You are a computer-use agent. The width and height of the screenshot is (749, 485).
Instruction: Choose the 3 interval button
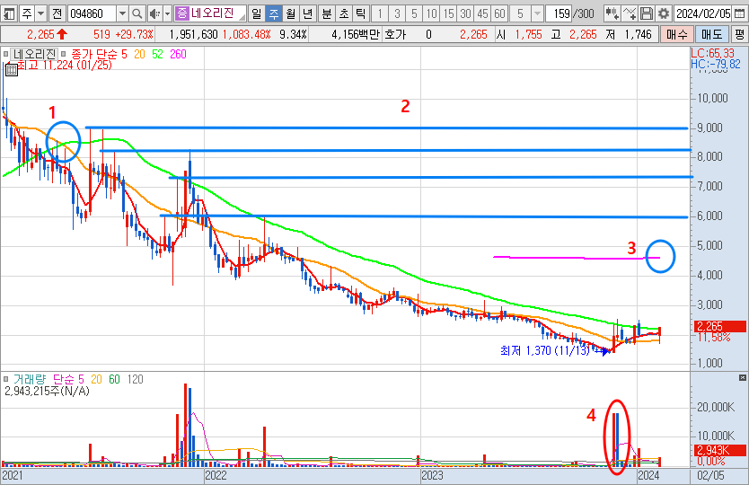[397, 13]
